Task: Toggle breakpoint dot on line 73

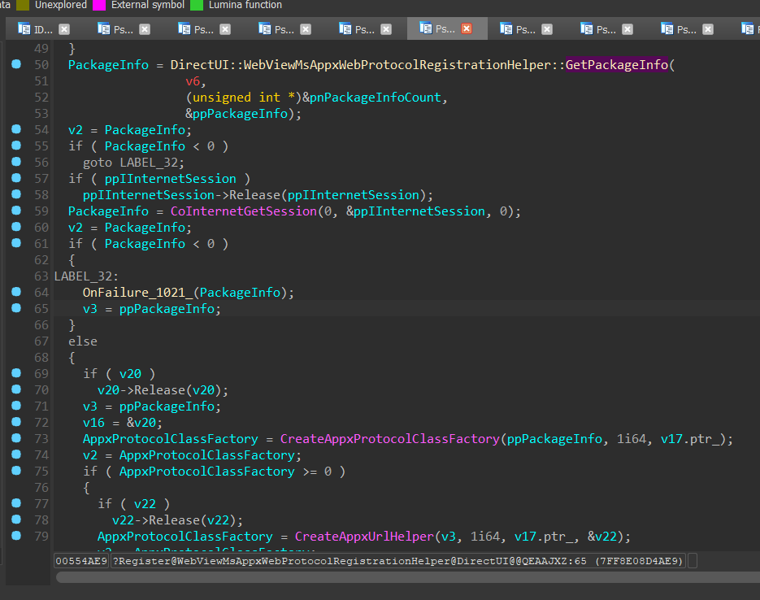Action: point(16,438)
